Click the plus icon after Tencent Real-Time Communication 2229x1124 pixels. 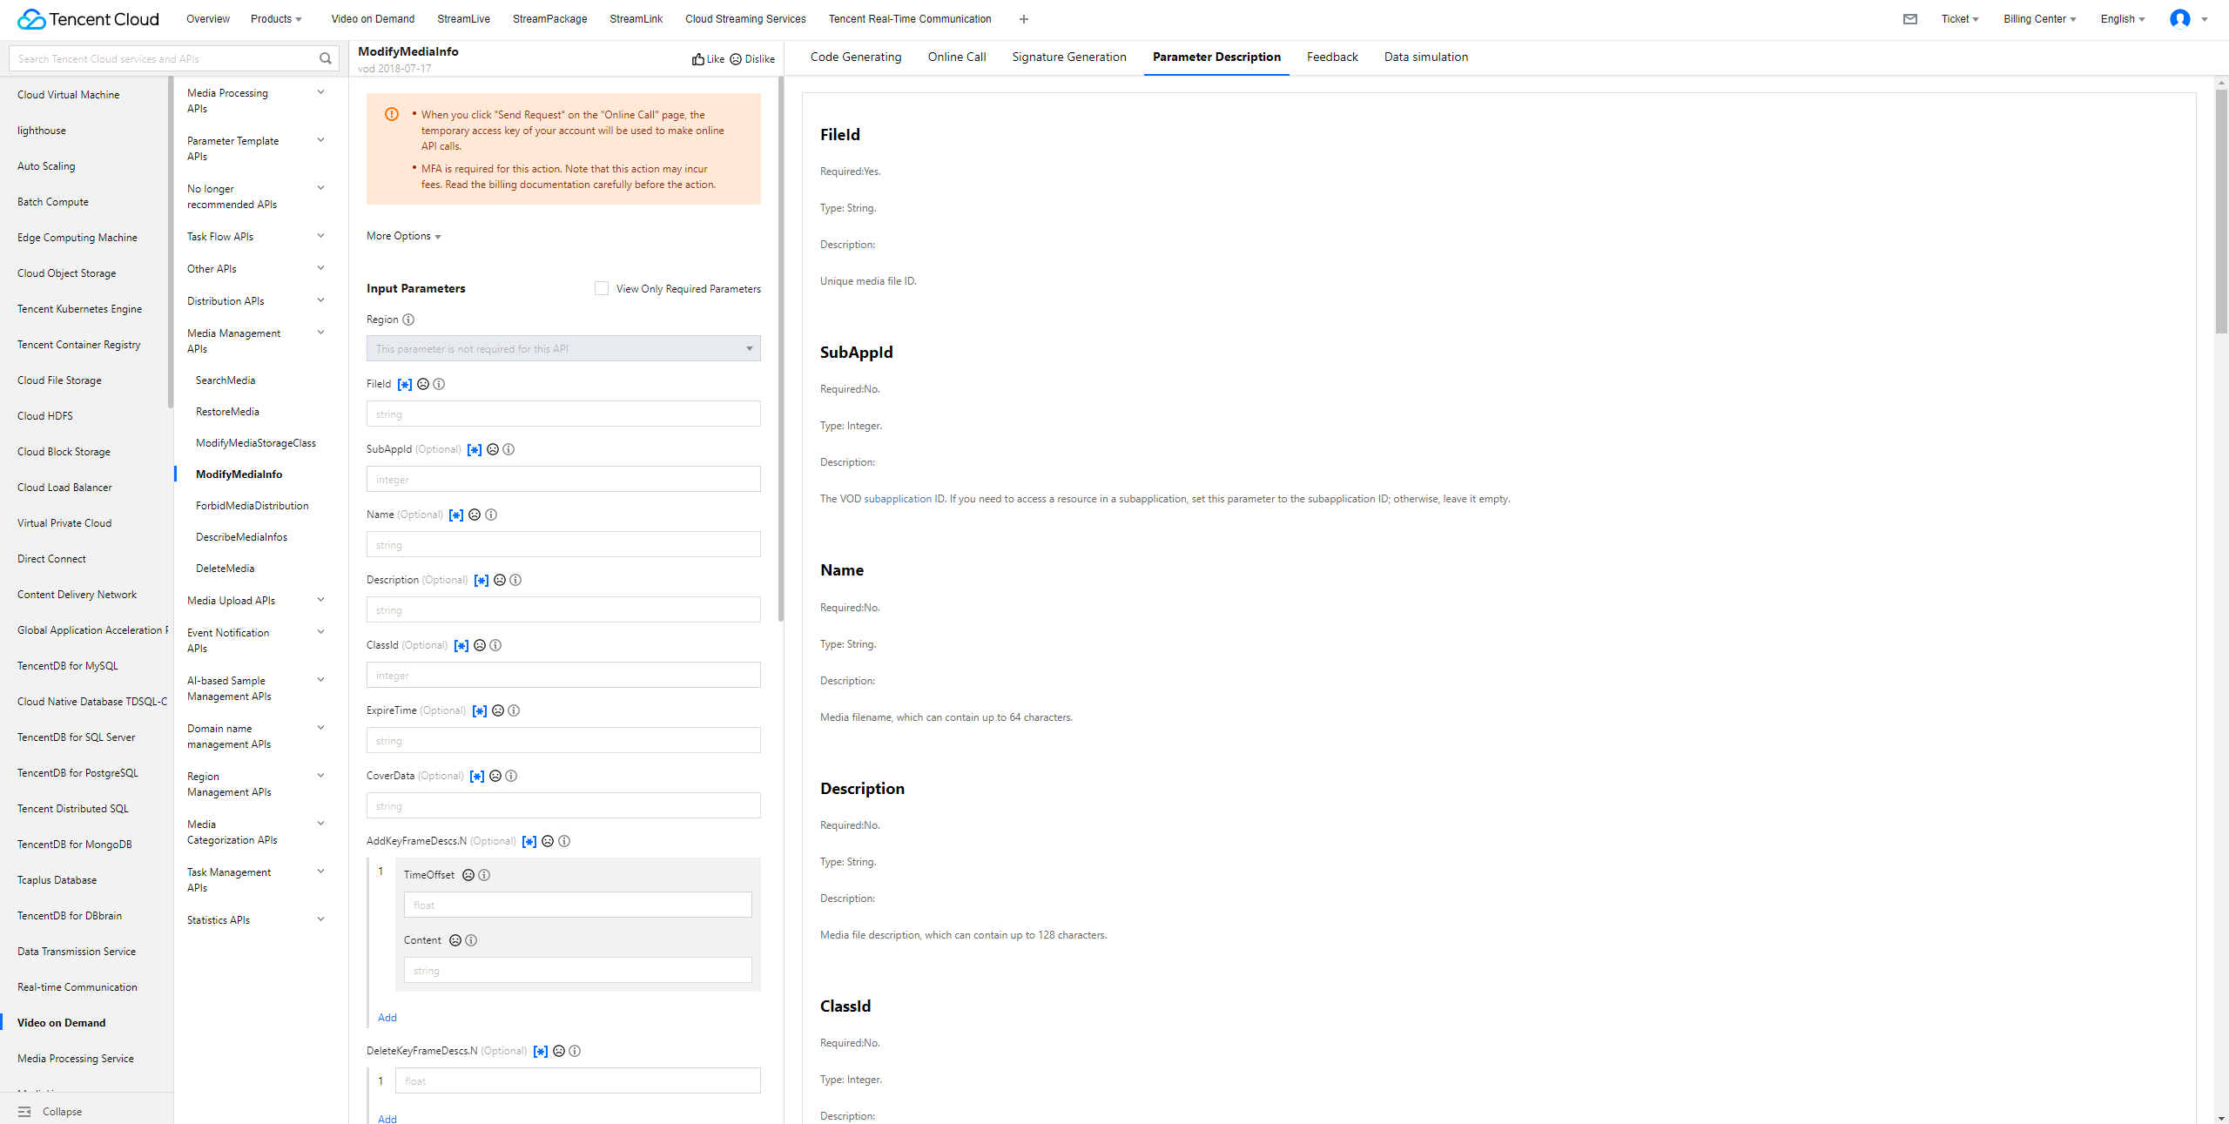(1024, 19)
